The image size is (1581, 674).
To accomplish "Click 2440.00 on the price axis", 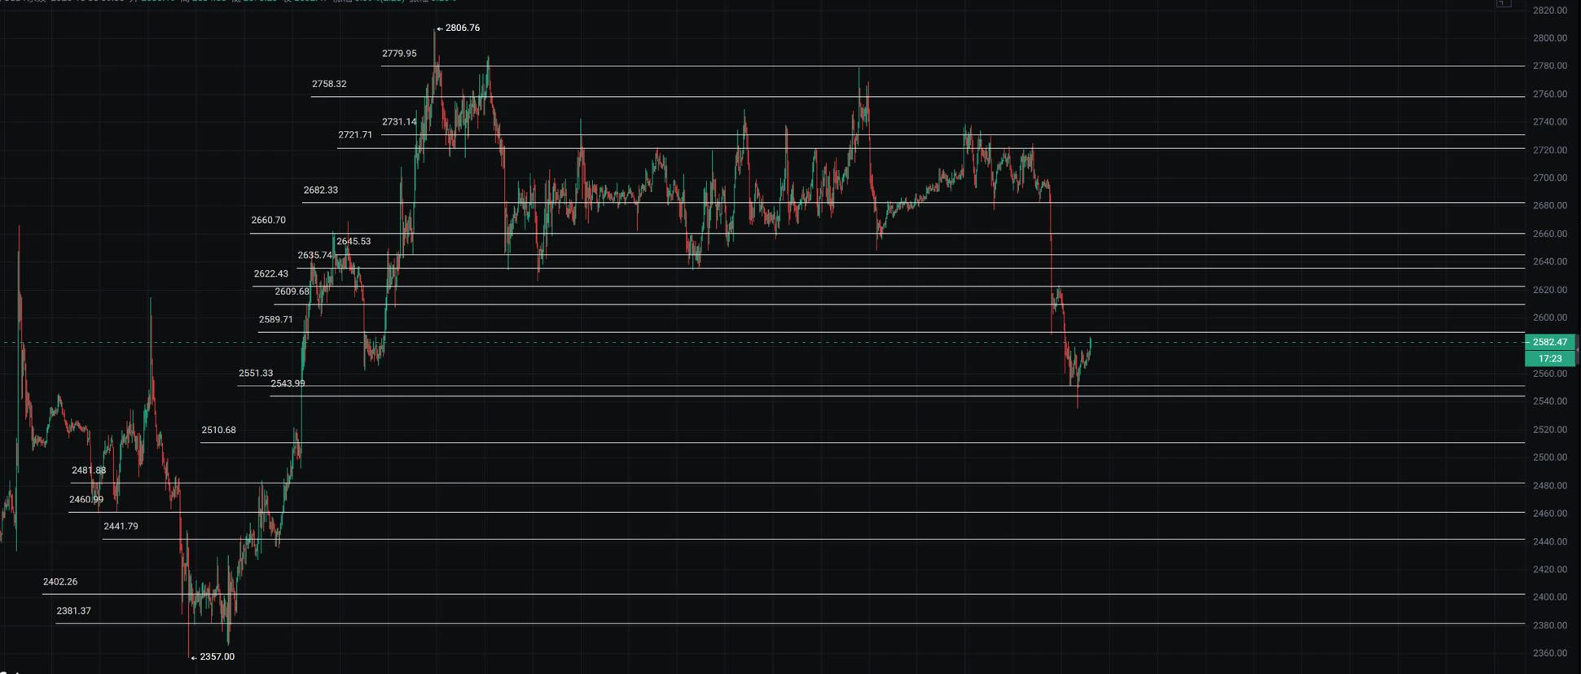I will tap(1549, 541).
